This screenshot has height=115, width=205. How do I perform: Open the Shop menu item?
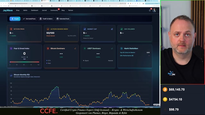18,10
